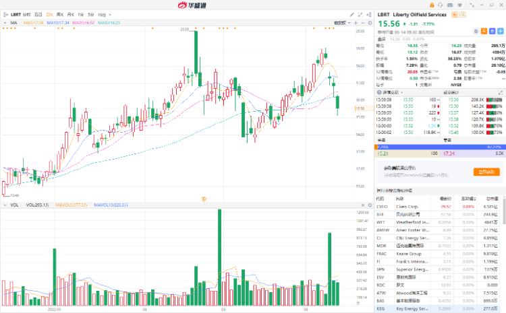Screen dimensions: 506x313
Task: Select the KEG Key Energy row
Action: [438, 308]
